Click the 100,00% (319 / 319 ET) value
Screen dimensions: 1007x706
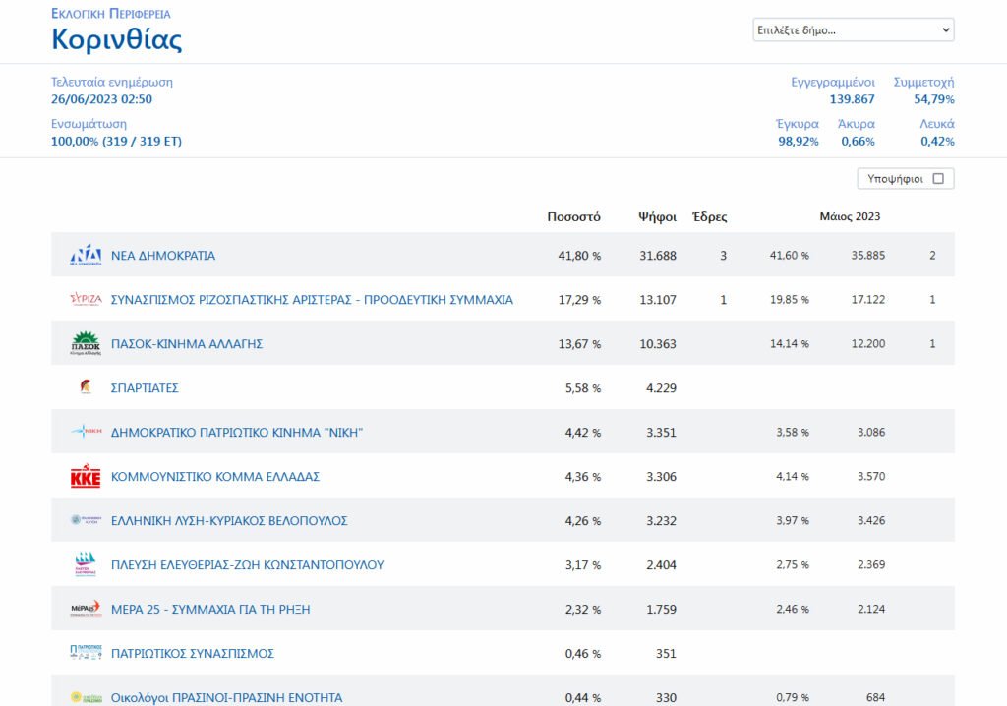click(x=116, y=141)
